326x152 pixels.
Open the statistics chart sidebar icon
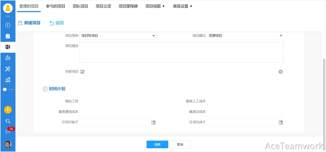(8, 80)
